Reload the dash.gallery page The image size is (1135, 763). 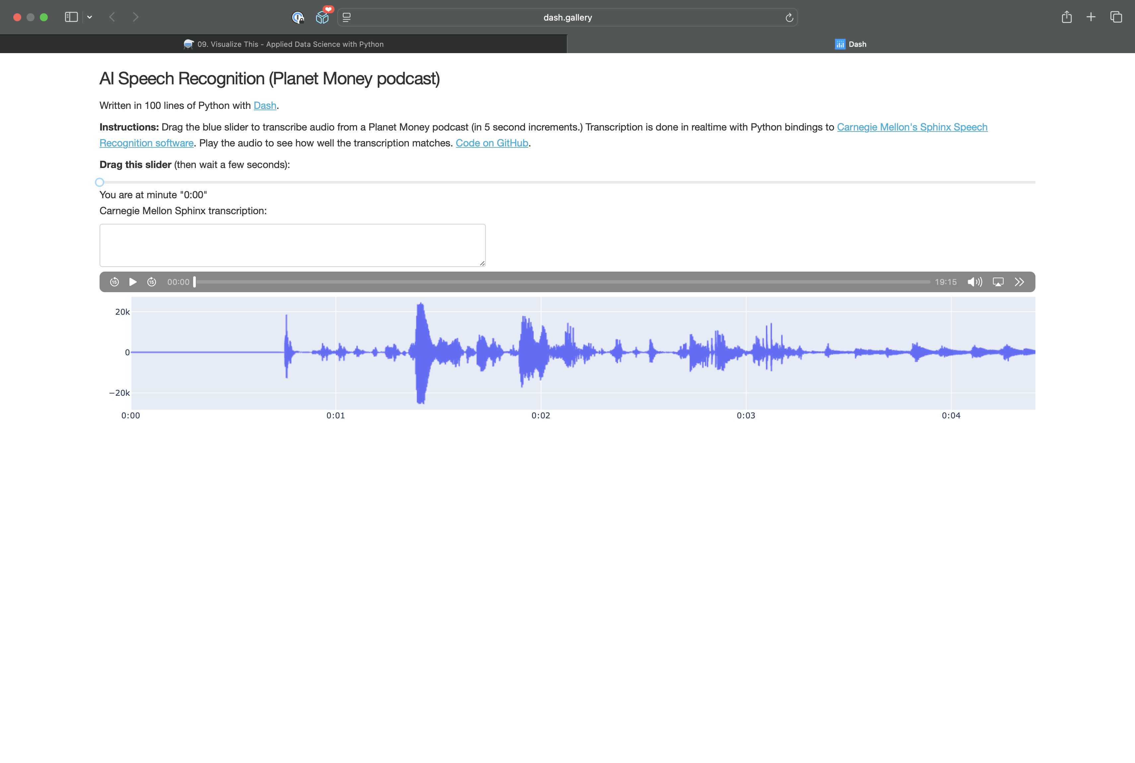tap(789, 18)
